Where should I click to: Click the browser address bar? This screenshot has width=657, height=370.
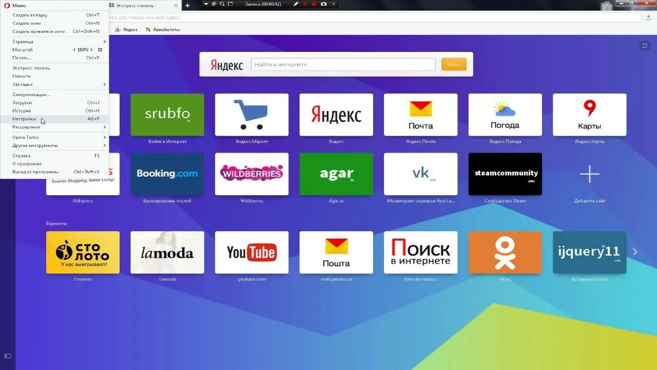pyautogui.click(x=375, y=17)
